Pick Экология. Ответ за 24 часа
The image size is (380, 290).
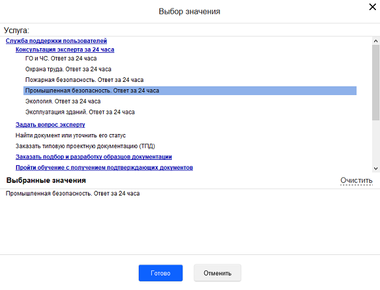[63, 101]
